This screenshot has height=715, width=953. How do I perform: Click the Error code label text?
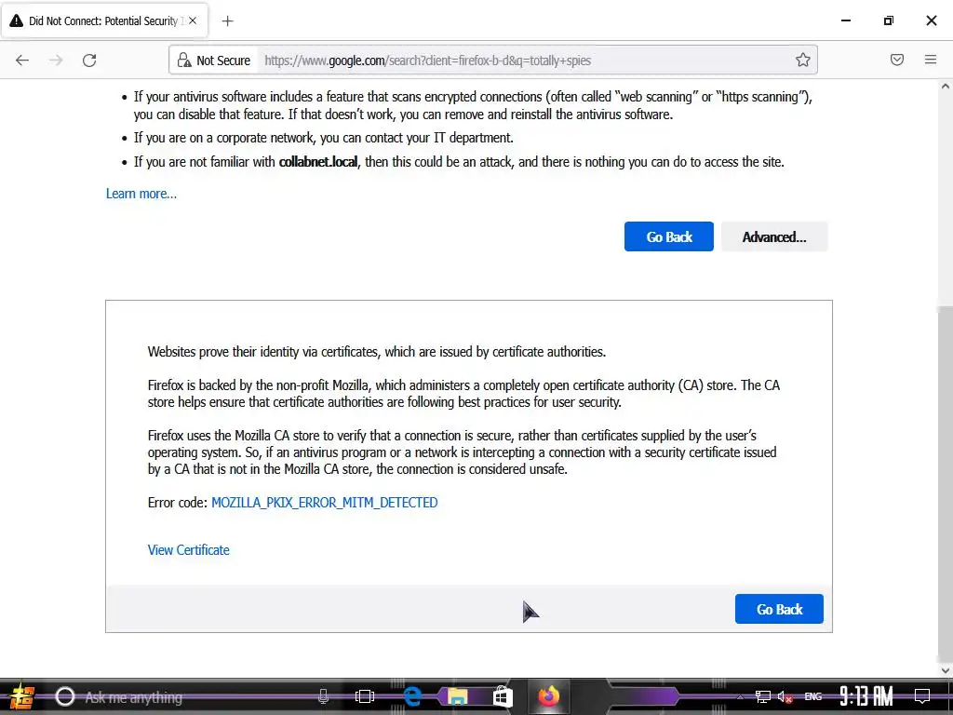point(178,503)
